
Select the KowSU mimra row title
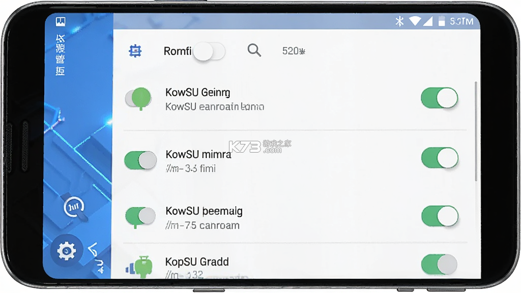point(198,155)
